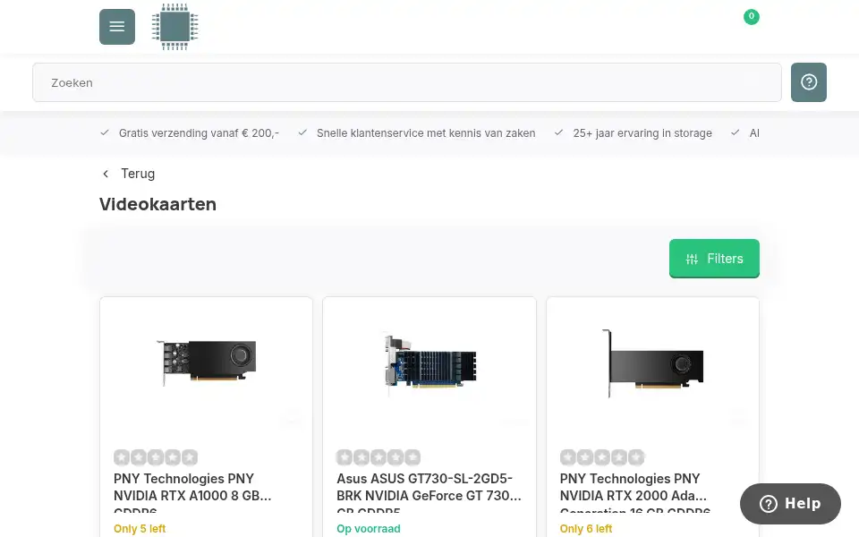Screen dimensions: 859x537
Task: Focus the Zoeken search field
Action: coord(406,82)
